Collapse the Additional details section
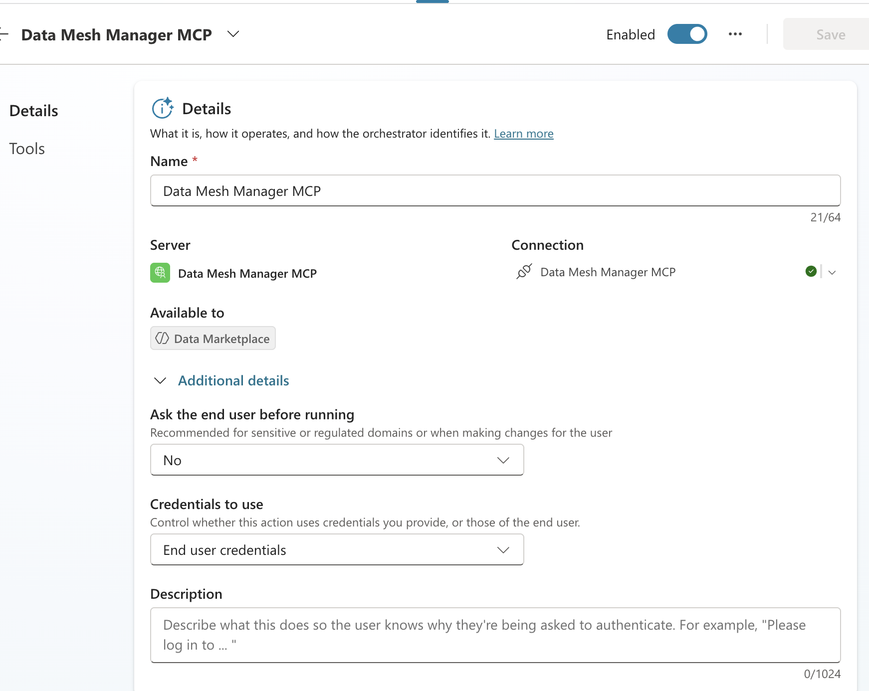This screenshot has width=869, height=691. tap(160, 380)
